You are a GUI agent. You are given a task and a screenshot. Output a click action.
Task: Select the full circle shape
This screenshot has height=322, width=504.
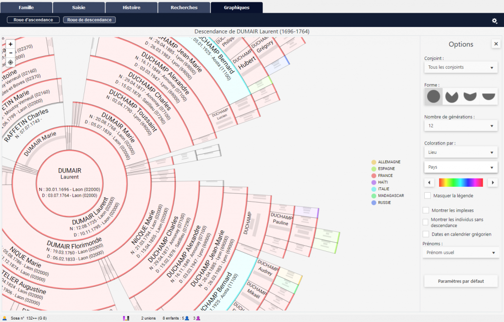[433, 97]
